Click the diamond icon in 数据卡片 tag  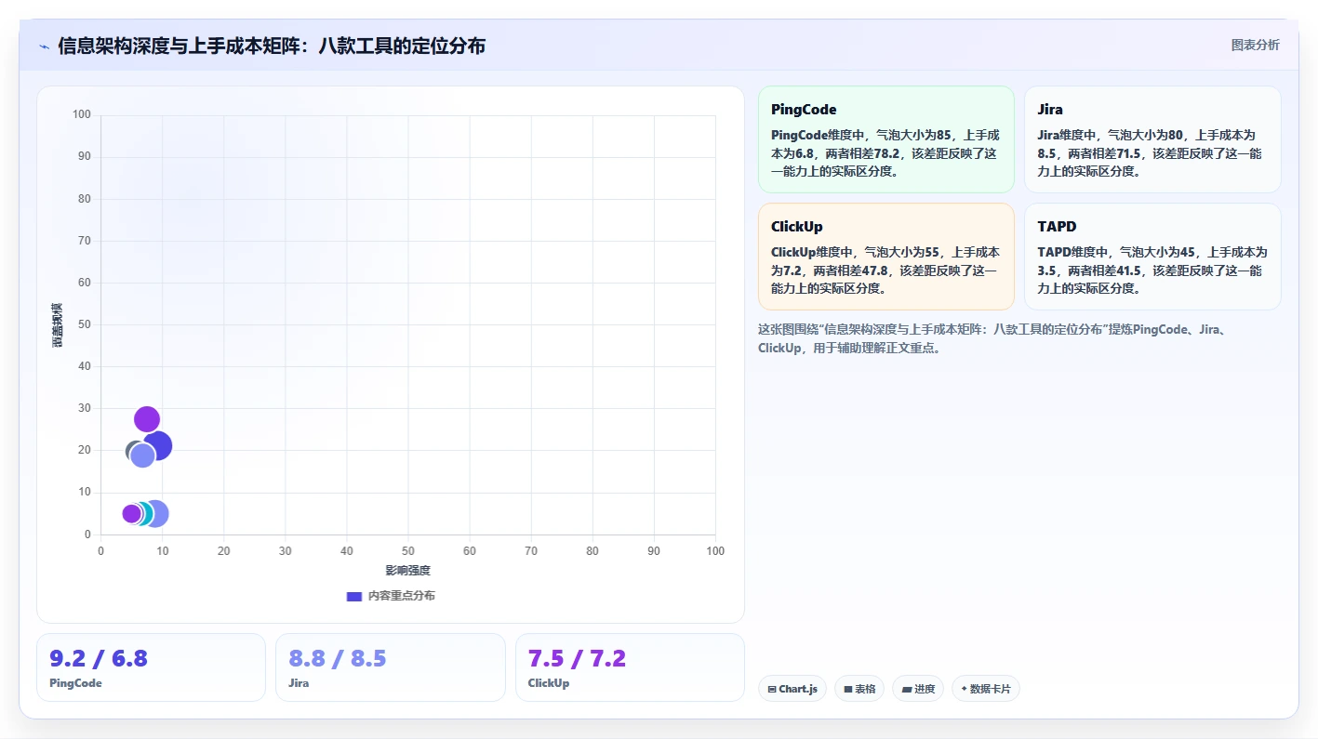[x=965, y=690]
